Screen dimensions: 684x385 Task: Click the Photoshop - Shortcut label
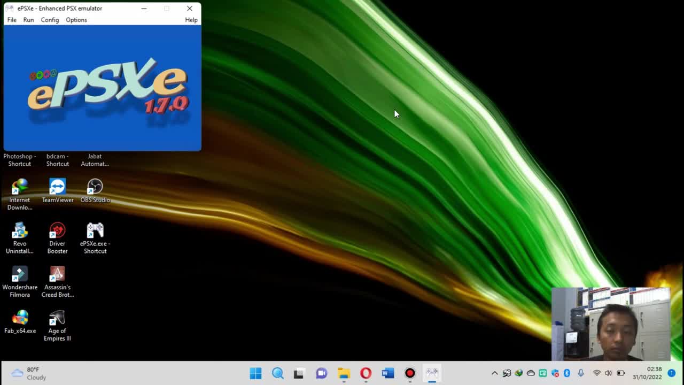point(20,160)
